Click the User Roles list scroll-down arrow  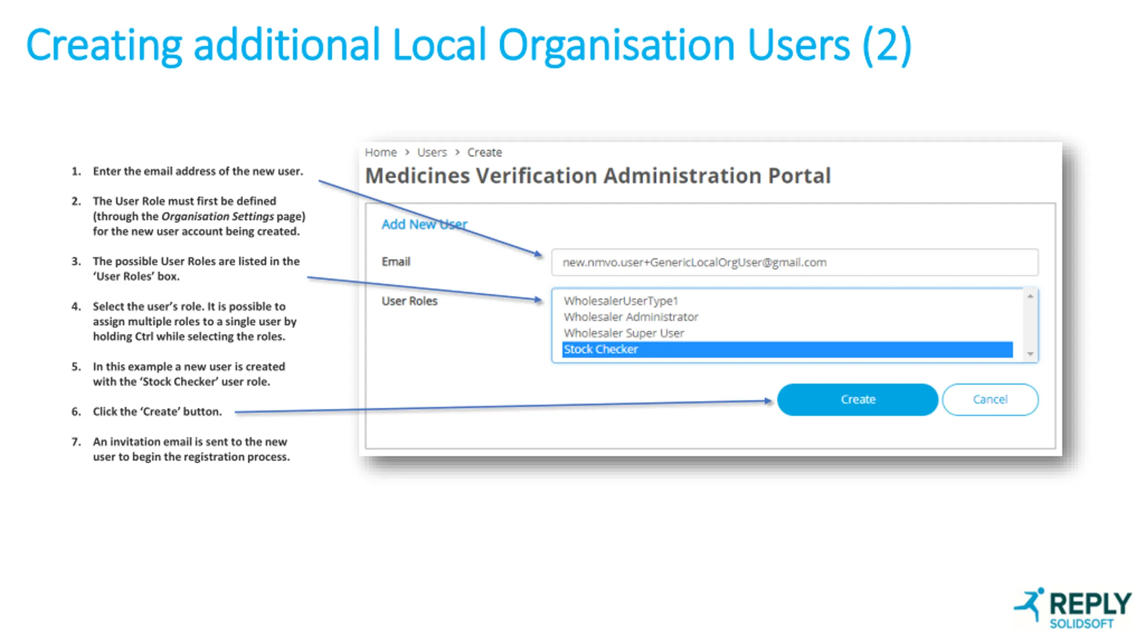point(1030,354)
